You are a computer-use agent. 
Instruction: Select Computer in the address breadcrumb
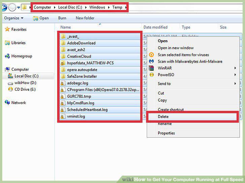click(x=42, y=7)
